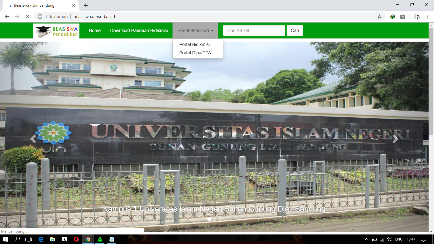Open Microsoft Edge from the taskbar
Screen dimensions: 434x244
(41, 239)
